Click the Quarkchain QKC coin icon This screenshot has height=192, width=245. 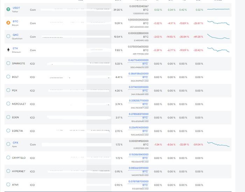click(8, 36)
